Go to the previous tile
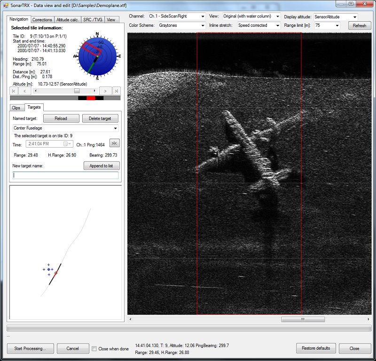 click(x=25, y=91)
